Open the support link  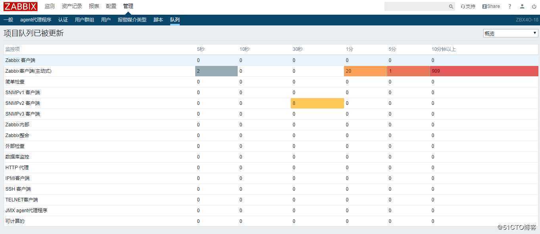tap(468, 6)
